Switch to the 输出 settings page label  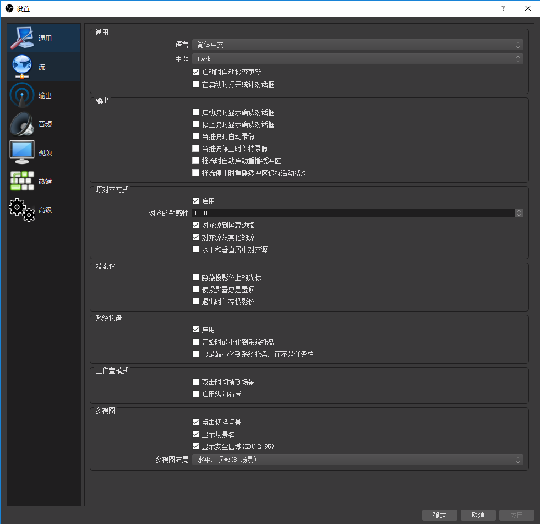(x=45, y=96)
